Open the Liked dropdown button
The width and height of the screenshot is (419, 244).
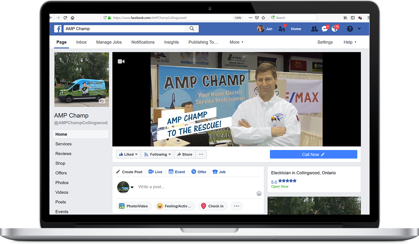tap(129, 155)
